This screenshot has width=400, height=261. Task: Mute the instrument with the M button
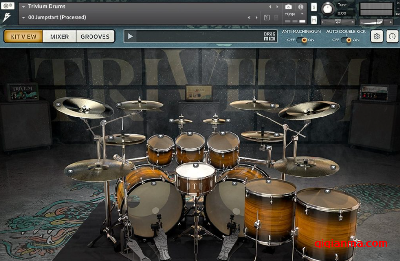314,20
